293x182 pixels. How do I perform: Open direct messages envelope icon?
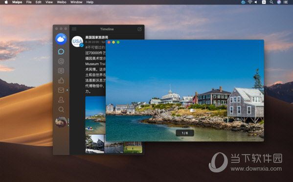coord(61,90)
